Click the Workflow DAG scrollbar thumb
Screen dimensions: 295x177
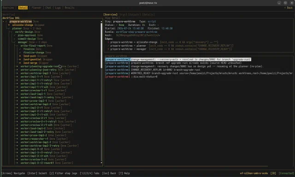[x=101, y=46]
